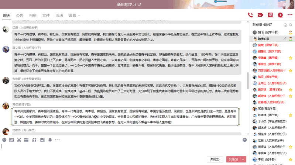This screenshot has height=165, width=295.
Task: Open message history clock icon
Action: click(244, 140)
